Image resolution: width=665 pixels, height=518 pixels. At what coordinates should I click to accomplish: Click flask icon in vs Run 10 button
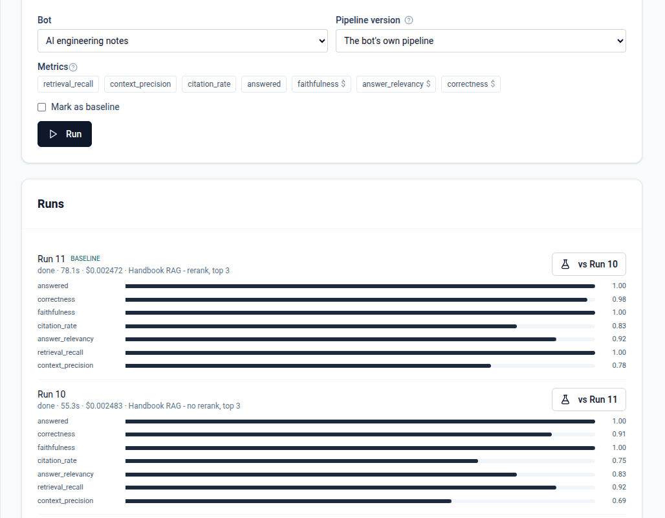tap(565, 264)
